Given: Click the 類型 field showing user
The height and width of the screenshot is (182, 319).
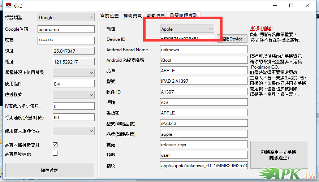Looking at the screenshot, I should [204, 155].
